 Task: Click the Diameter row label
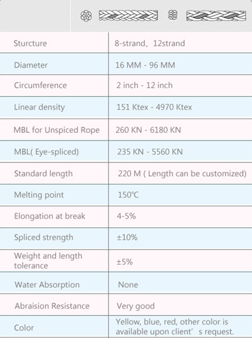tap(31, 65)
